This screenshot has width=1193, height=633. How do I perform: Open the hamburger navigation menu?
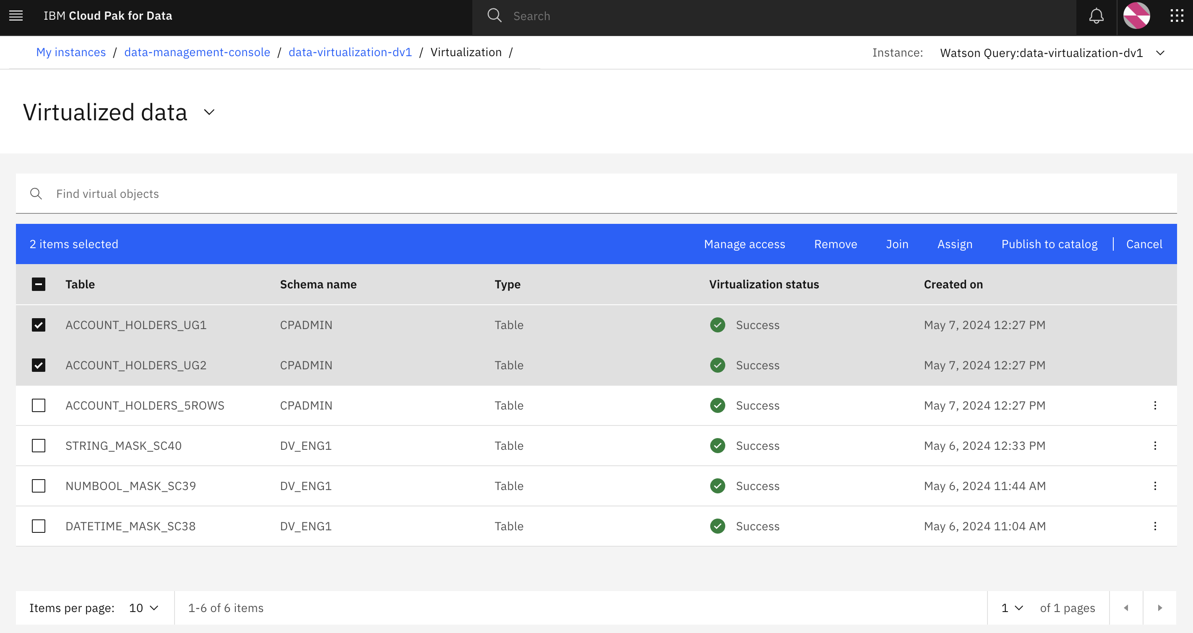tap(16, 16)
